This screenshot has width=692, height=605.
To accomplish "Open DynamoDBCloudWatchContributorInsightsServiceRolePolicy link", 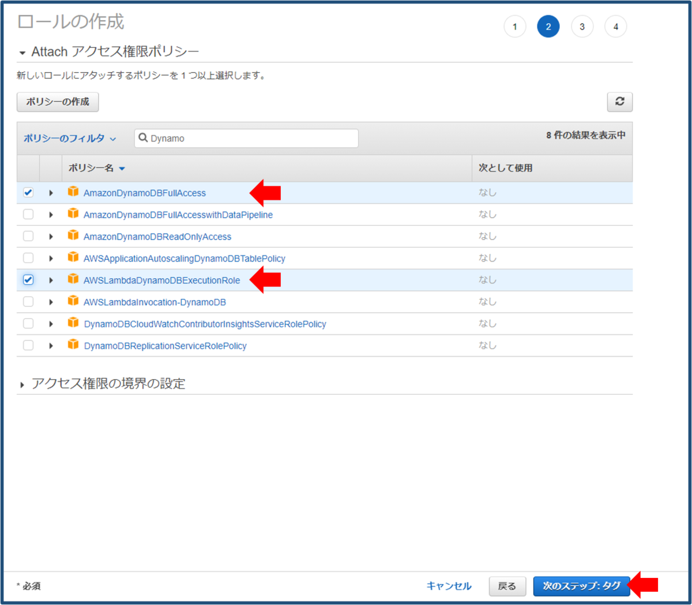I will [x=205, y=324].
